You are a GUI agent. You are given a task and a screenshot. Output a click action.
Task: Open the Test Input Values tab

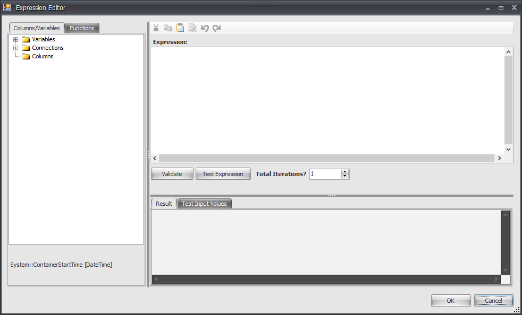[x=204, y=203]
